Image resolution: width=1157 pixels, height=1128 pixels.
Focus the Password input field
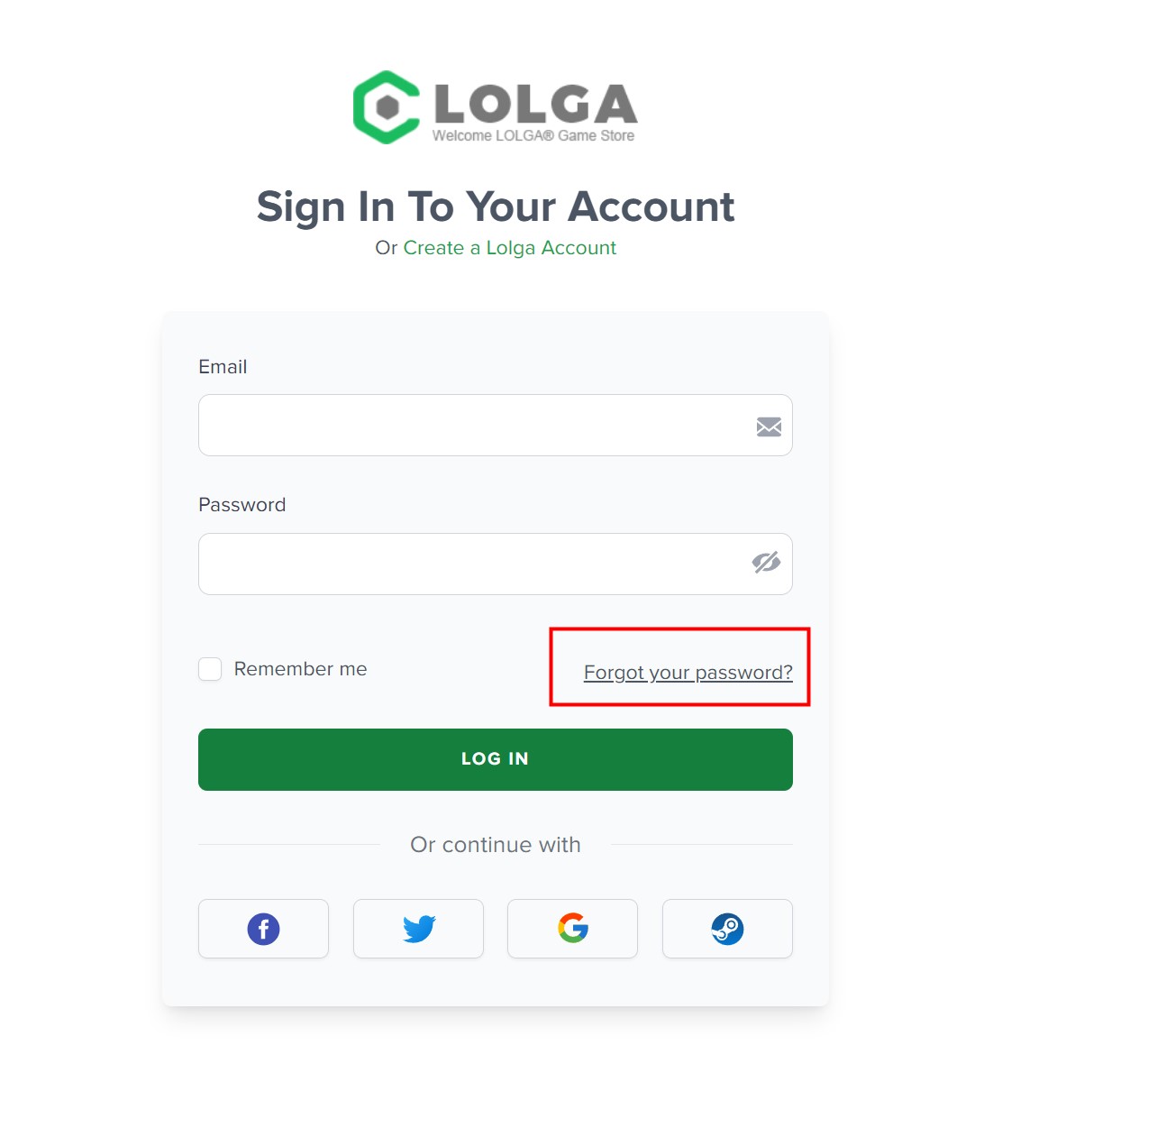click(x=496, y=564)
